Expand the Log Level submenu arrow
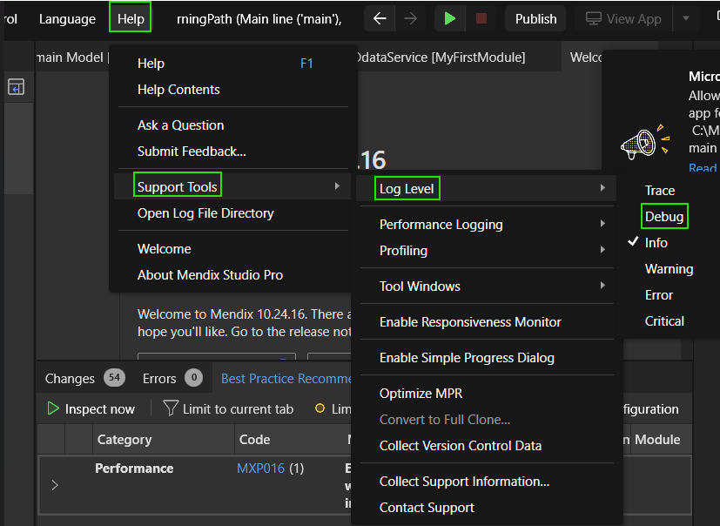Image resolution: width=720 pixels, height=526 pixels. click(602, 188)
